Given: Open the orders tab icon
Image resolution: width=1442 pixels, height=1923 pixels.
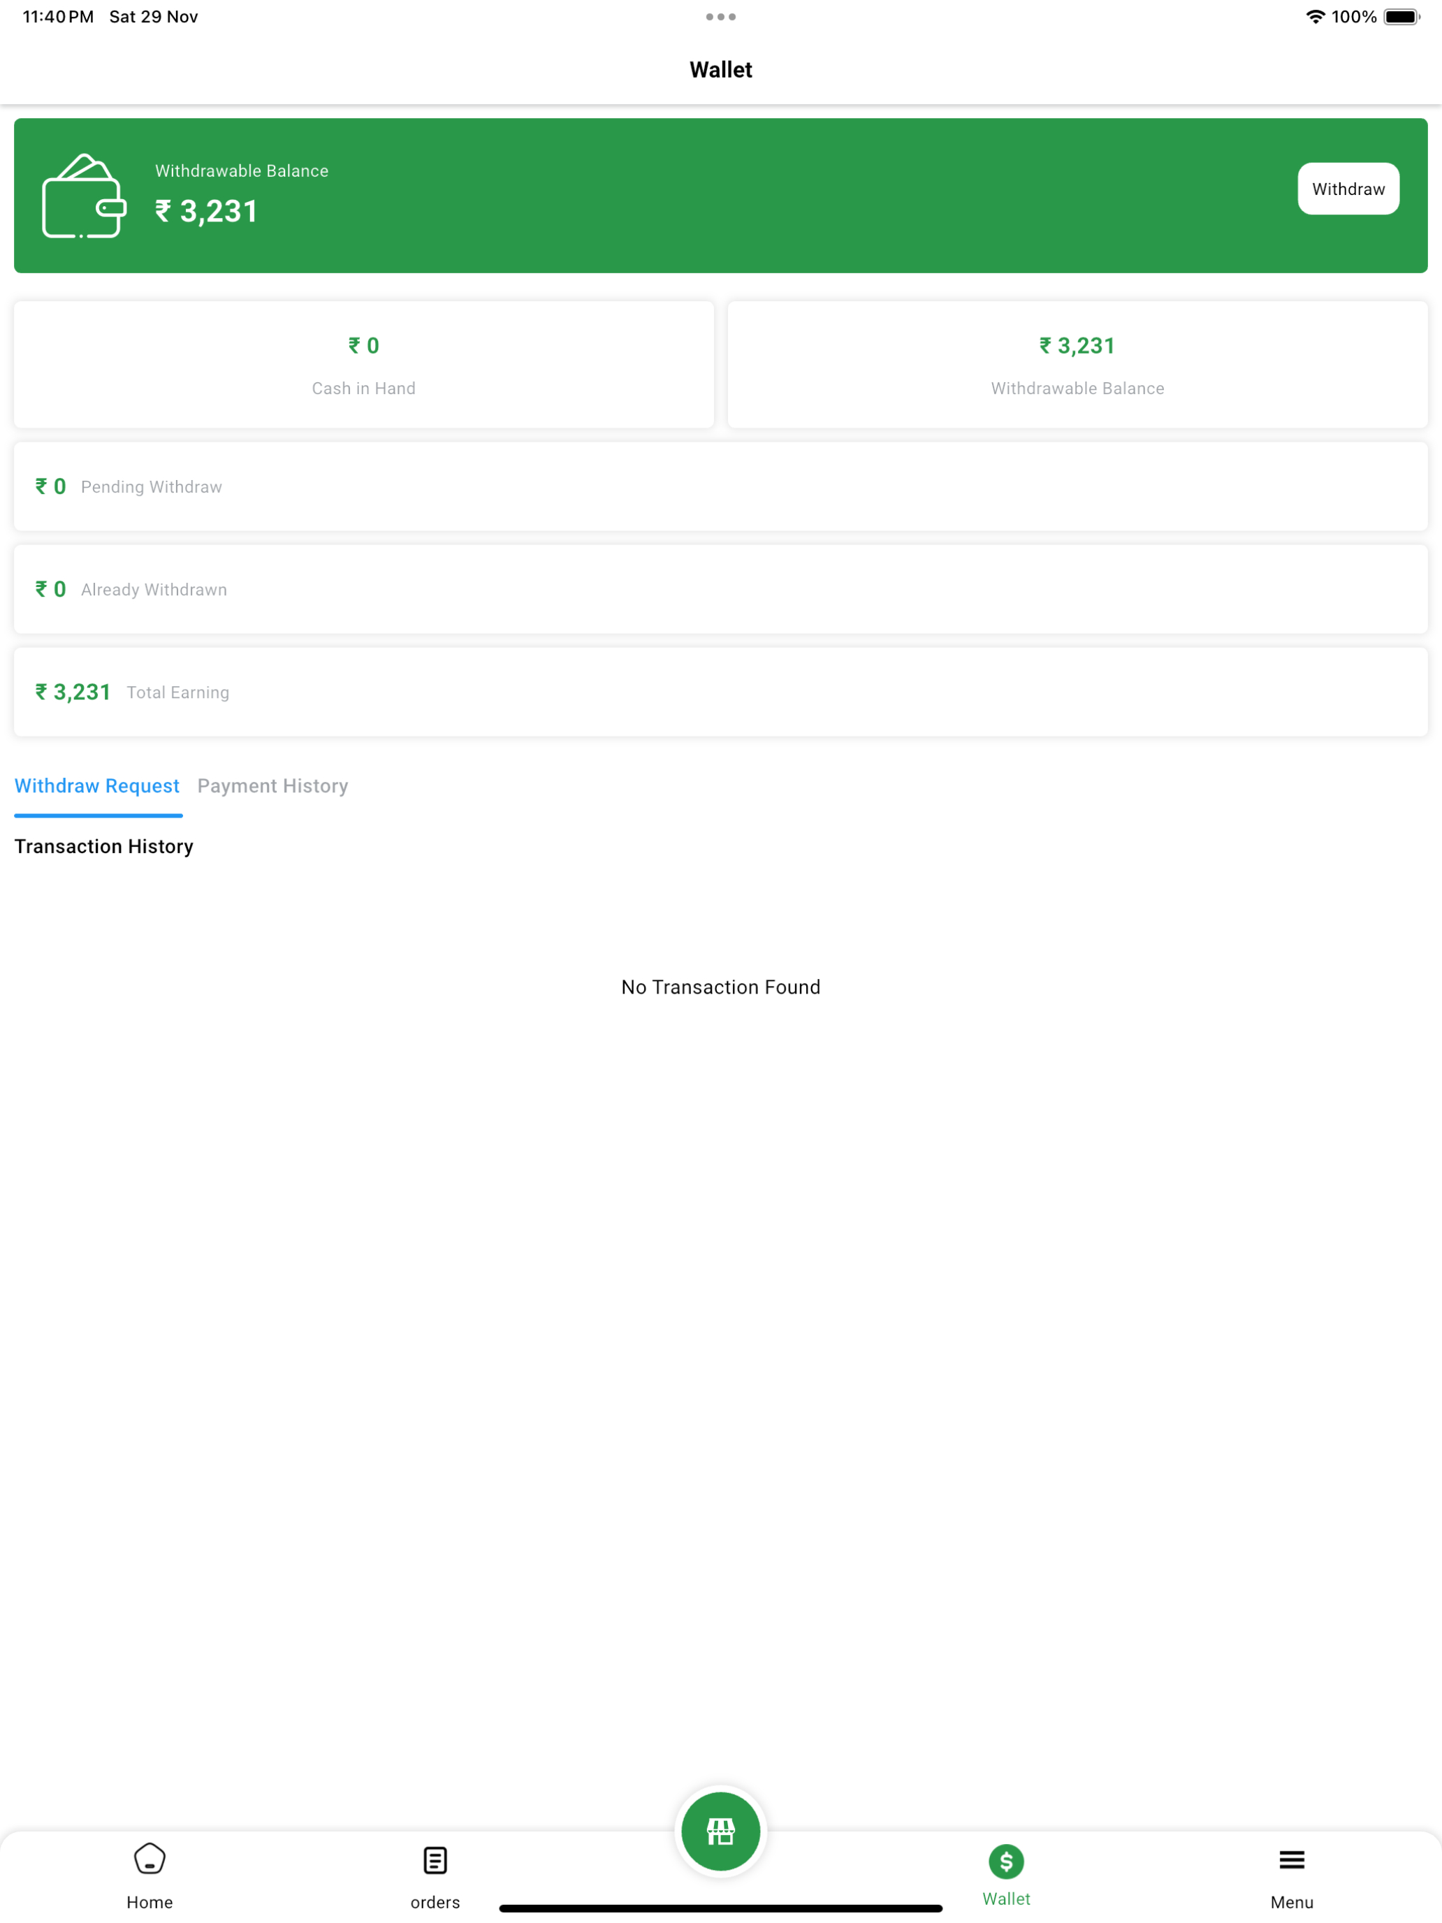Looking at the screenshot, I should 435,1860.
